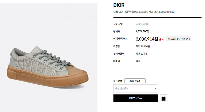Expand the option dropdown chevron arrow

click(155, 88)
